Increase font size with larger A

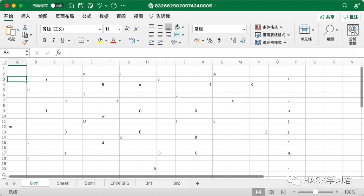[x=127, y=29]
